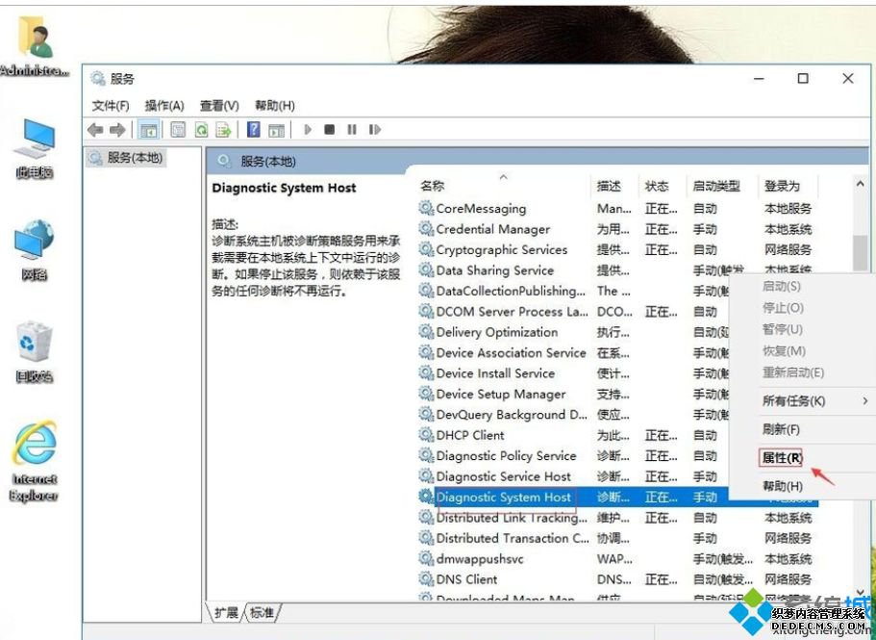Select the dmwappushsvc service row
The height and width of the screenshot is (640, 876).
(x=617, y=559)
